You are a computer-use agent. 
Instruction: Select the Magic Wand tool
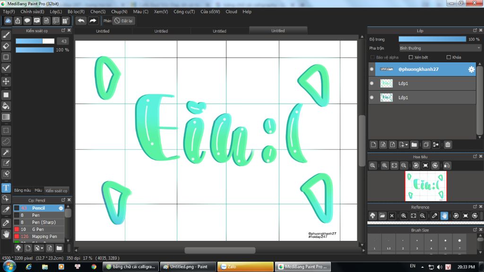[6, 153]
